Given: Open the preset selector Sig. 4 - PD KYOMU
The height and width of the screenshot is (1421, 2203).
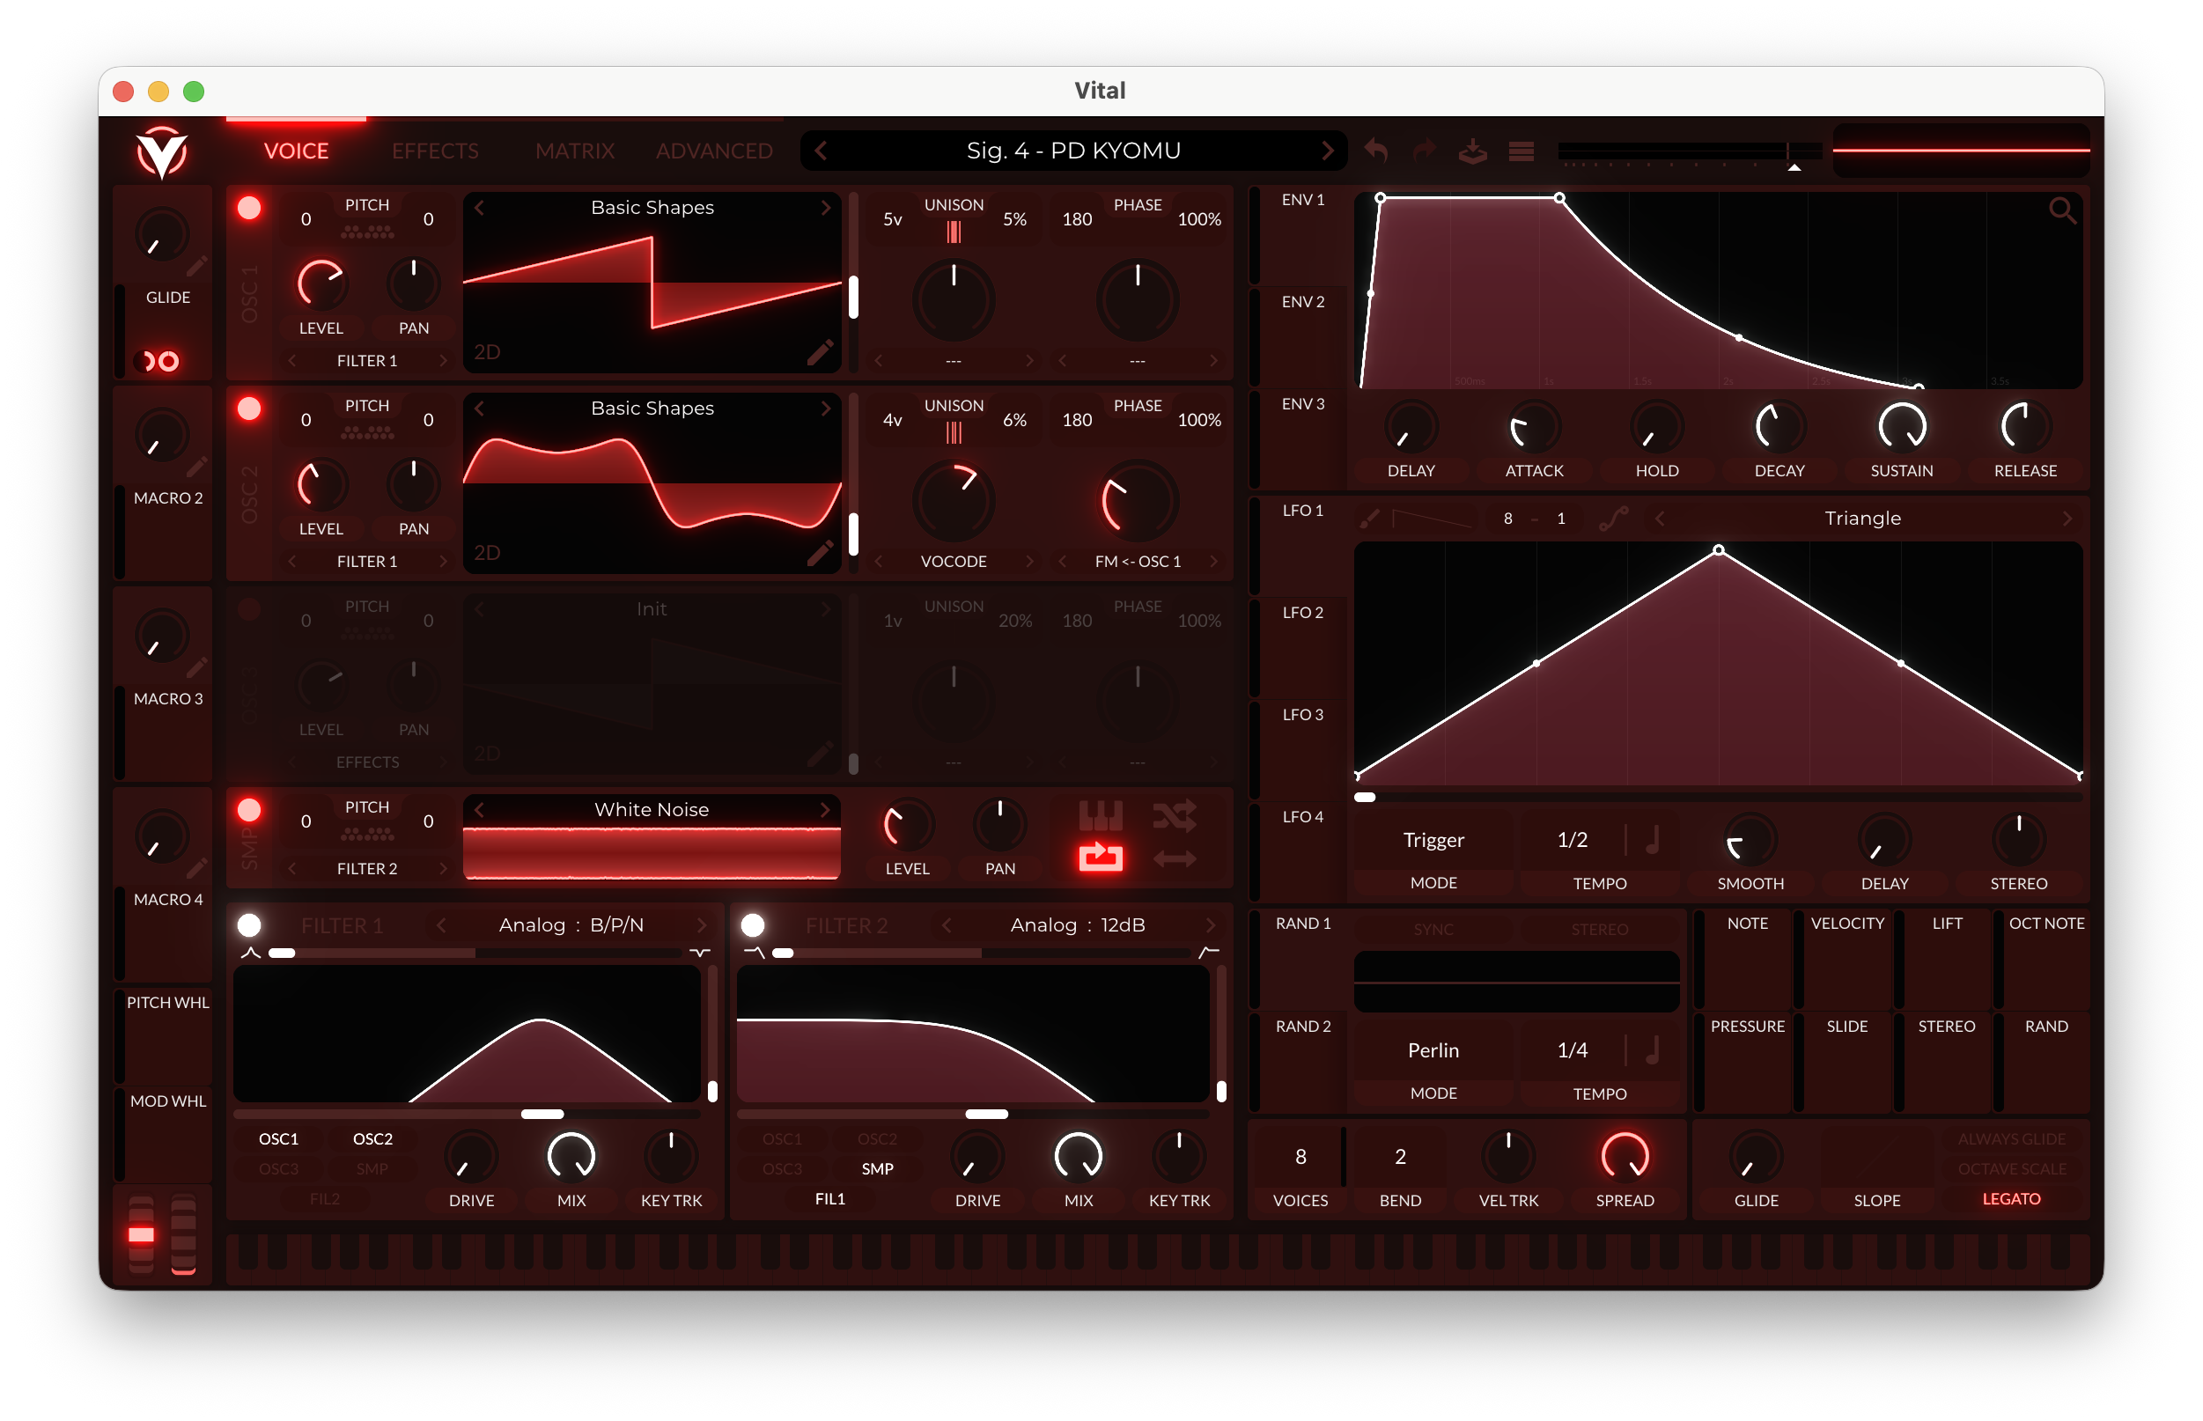Looking at the screenshot, I should [1073, 151].
